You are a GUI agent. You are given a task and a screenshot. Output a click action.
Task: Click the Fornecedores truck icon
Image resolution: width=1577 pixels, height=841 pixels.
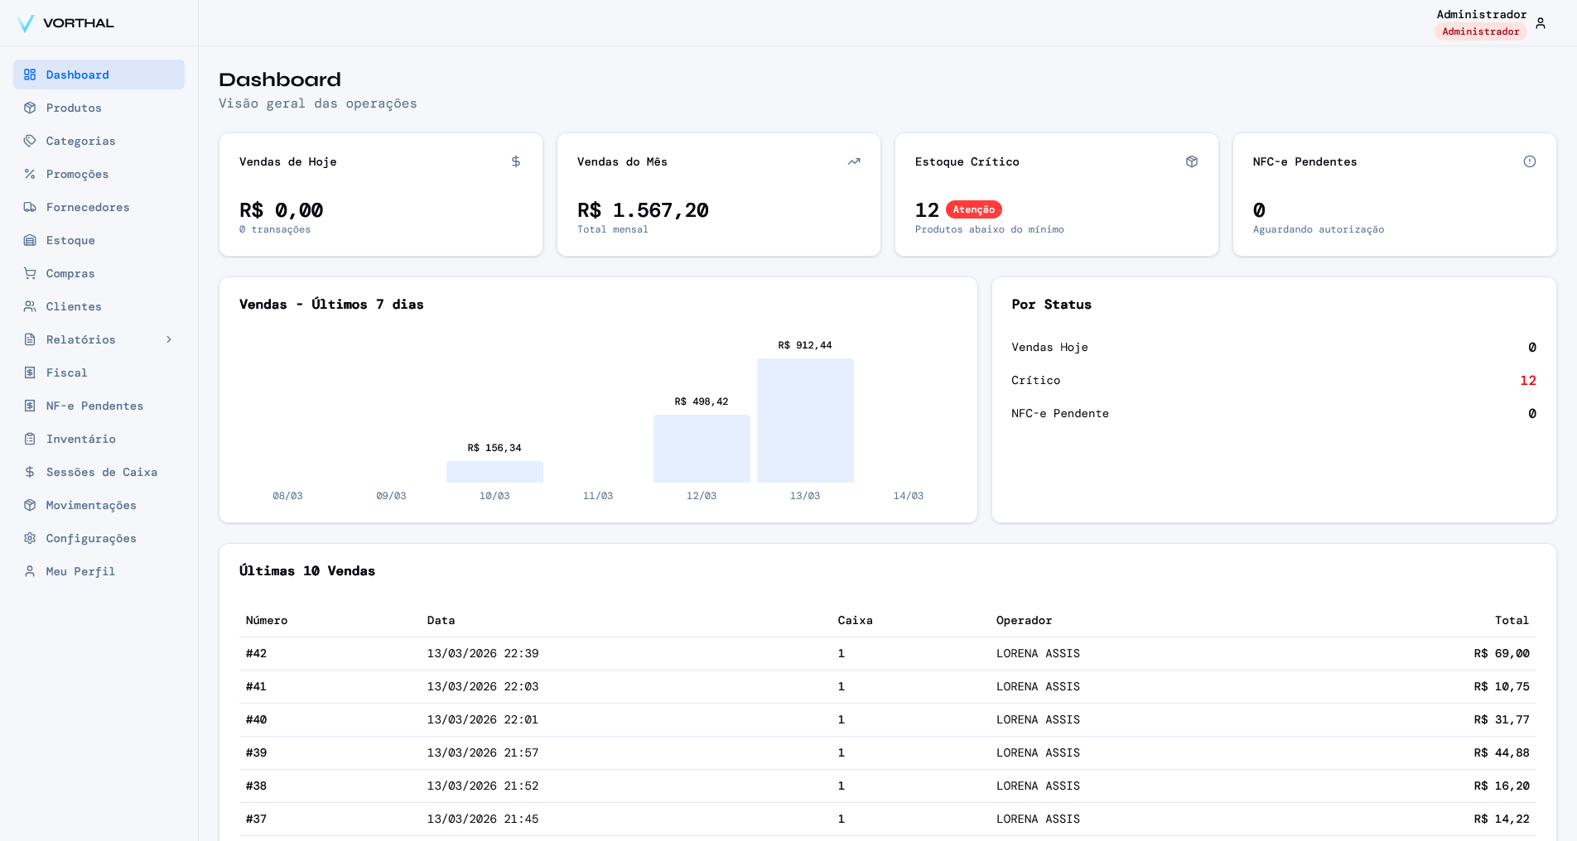point(30,207)
